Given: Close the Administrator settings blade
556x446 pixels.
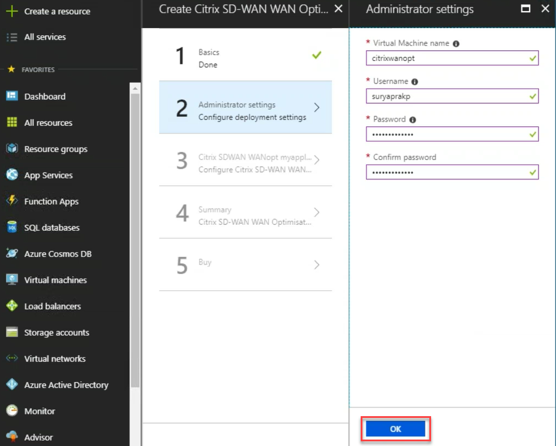Looking at the screenshot, I should [545, 9].
